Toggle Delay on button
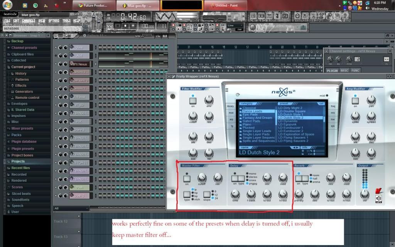This screenshot has width=395, height=247. tap(235, 178)
